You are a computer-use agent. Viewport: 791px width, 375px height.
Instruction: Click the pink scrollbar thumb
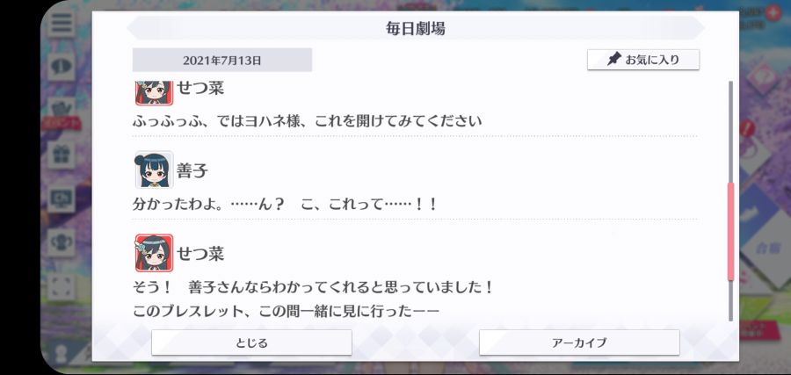pos(730,232)
